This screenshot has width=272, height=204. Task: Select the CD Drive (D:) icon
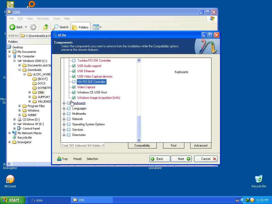pyautogui.click(x=19, y=120)
